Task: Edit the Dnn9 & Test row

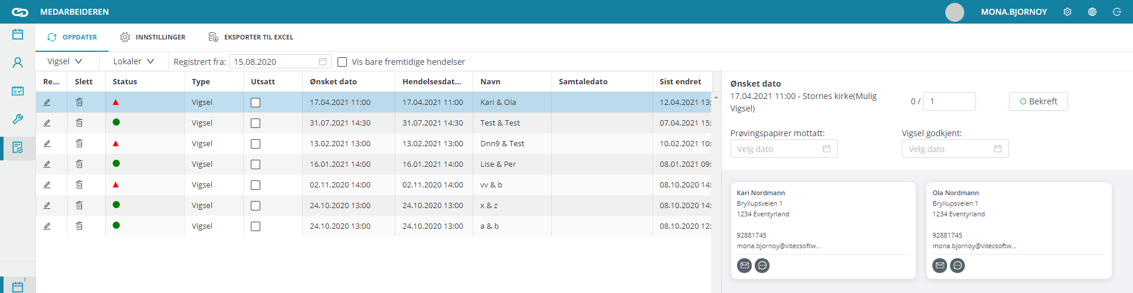Action: (x=47, y=144)
